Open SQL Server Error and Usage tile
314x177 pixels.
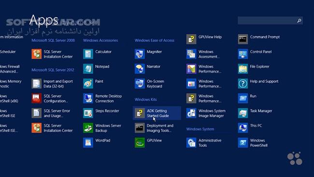coord(53,113)
